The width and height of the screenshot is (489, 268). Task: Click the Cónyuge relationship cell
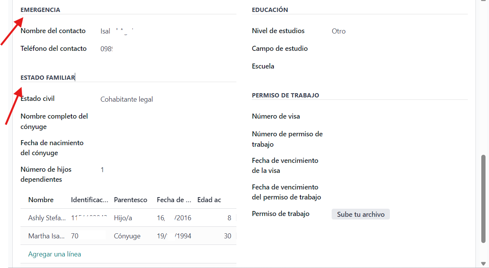point(127,236)
